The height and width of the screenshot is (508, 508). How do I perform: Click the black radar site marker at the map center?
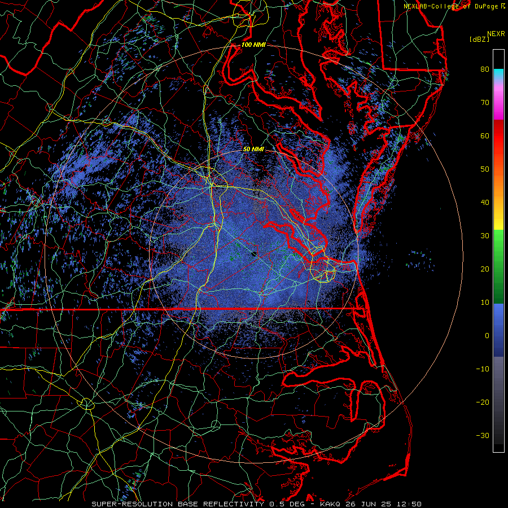(255, 254)
